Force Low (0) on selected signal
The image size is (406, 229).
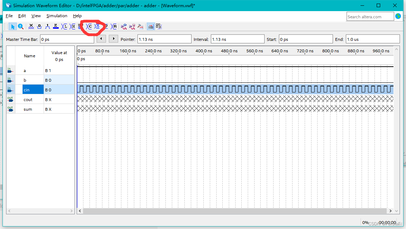39,27
